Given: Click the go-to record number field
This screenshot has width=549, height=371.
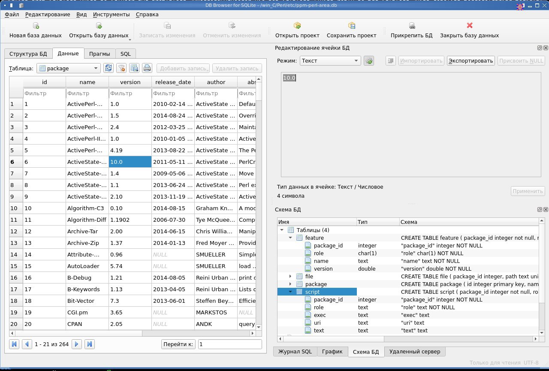Looking at the screenshot, I should click(230, 344).
